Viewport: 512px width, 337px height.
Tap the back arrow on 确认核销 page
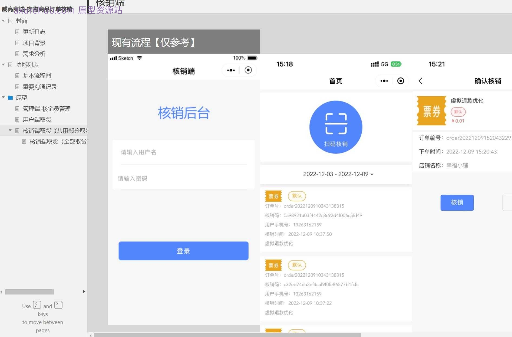tap(421, 81)
